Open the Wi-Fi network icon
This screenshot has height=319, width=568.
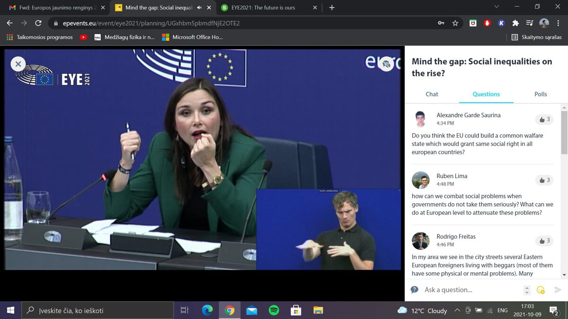[x=490, y=310]
